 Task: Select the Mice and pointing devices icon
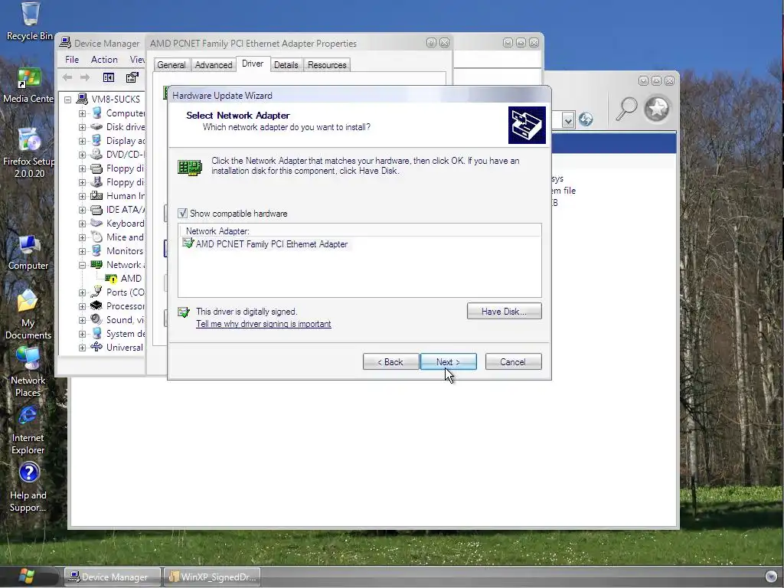coord(96,237)
